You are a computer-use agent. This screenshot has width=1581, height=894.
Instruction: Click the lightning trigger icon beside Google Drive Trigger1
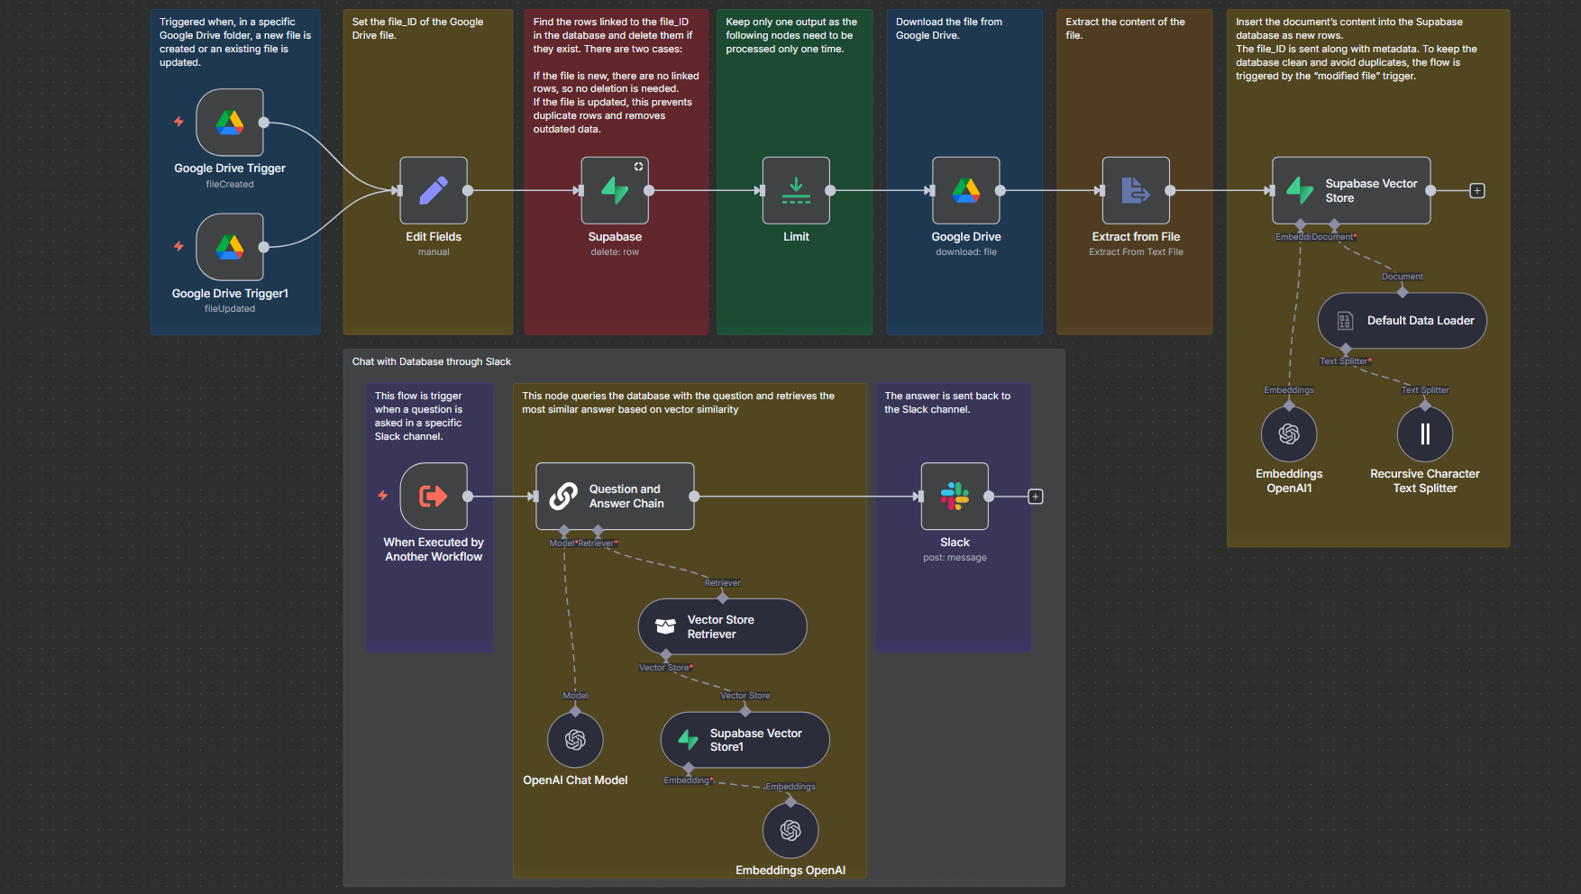[x=178, y=246]
